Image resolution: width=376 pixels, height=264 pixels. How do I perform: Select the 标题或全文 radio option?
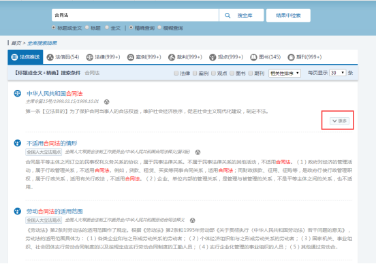(x=54, y=27)
